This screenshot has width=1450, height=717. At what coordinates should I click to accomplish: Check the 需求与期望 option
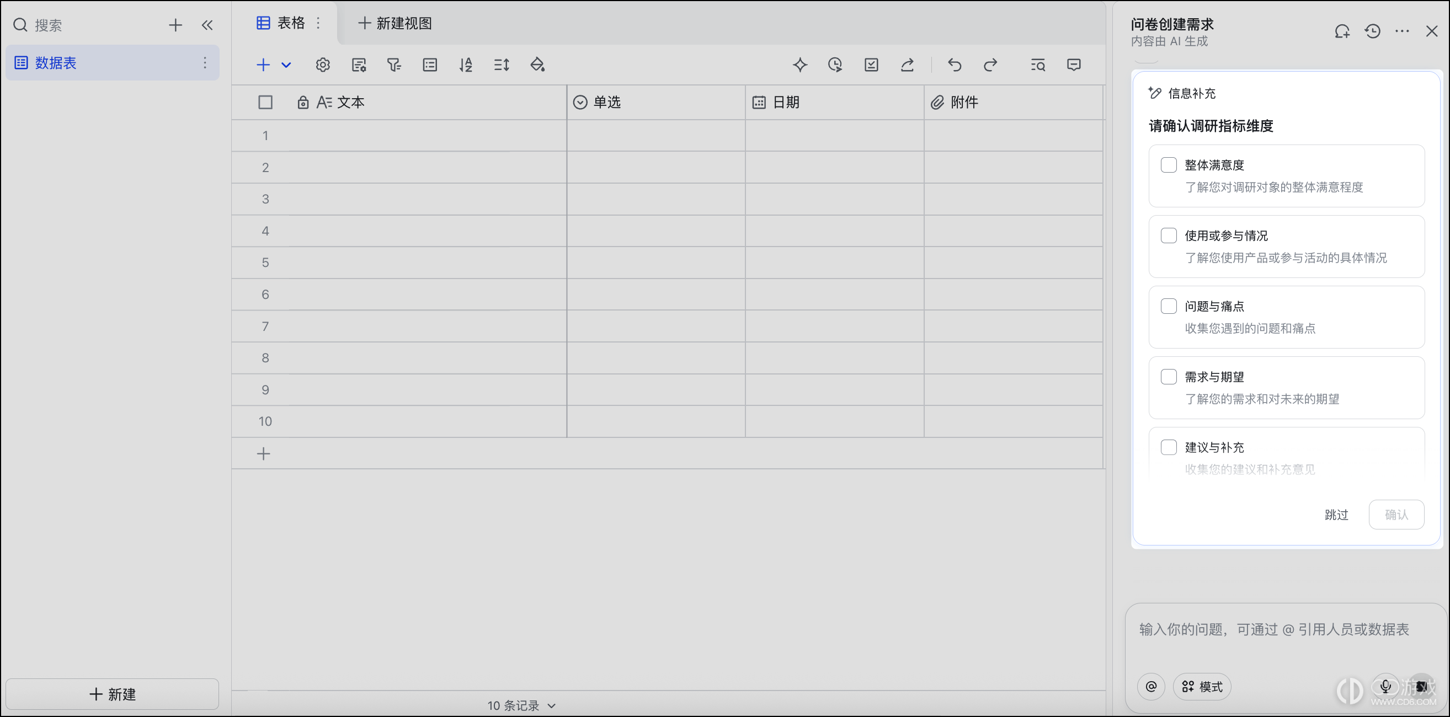pyautogui.click(x=1169, y=377)
